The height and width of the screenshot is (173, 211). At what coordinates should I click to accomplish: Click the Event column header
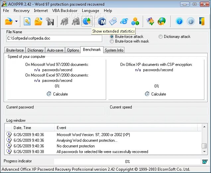(x=126, y=128)
